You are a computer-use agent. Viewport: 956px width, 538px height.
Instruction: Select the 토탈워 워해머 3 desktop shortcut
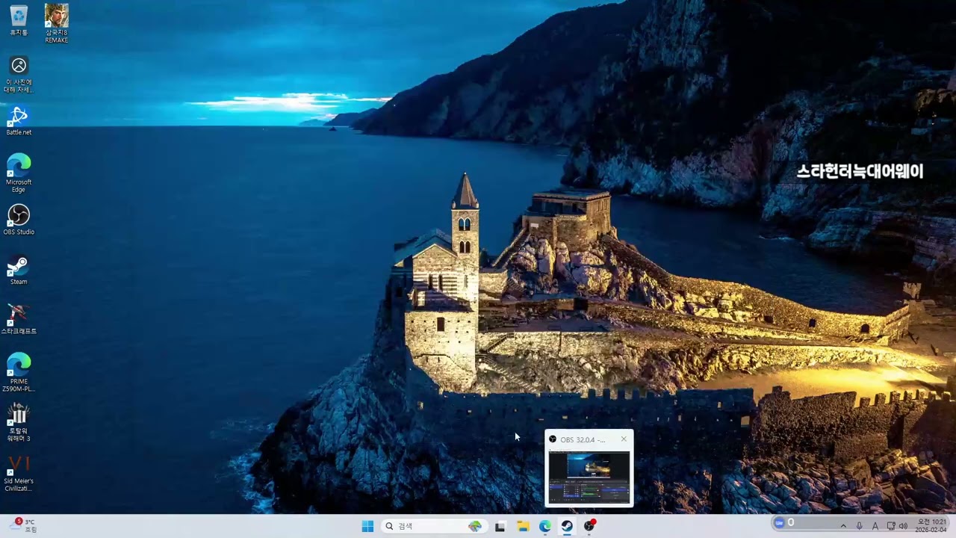click(19, 422)
